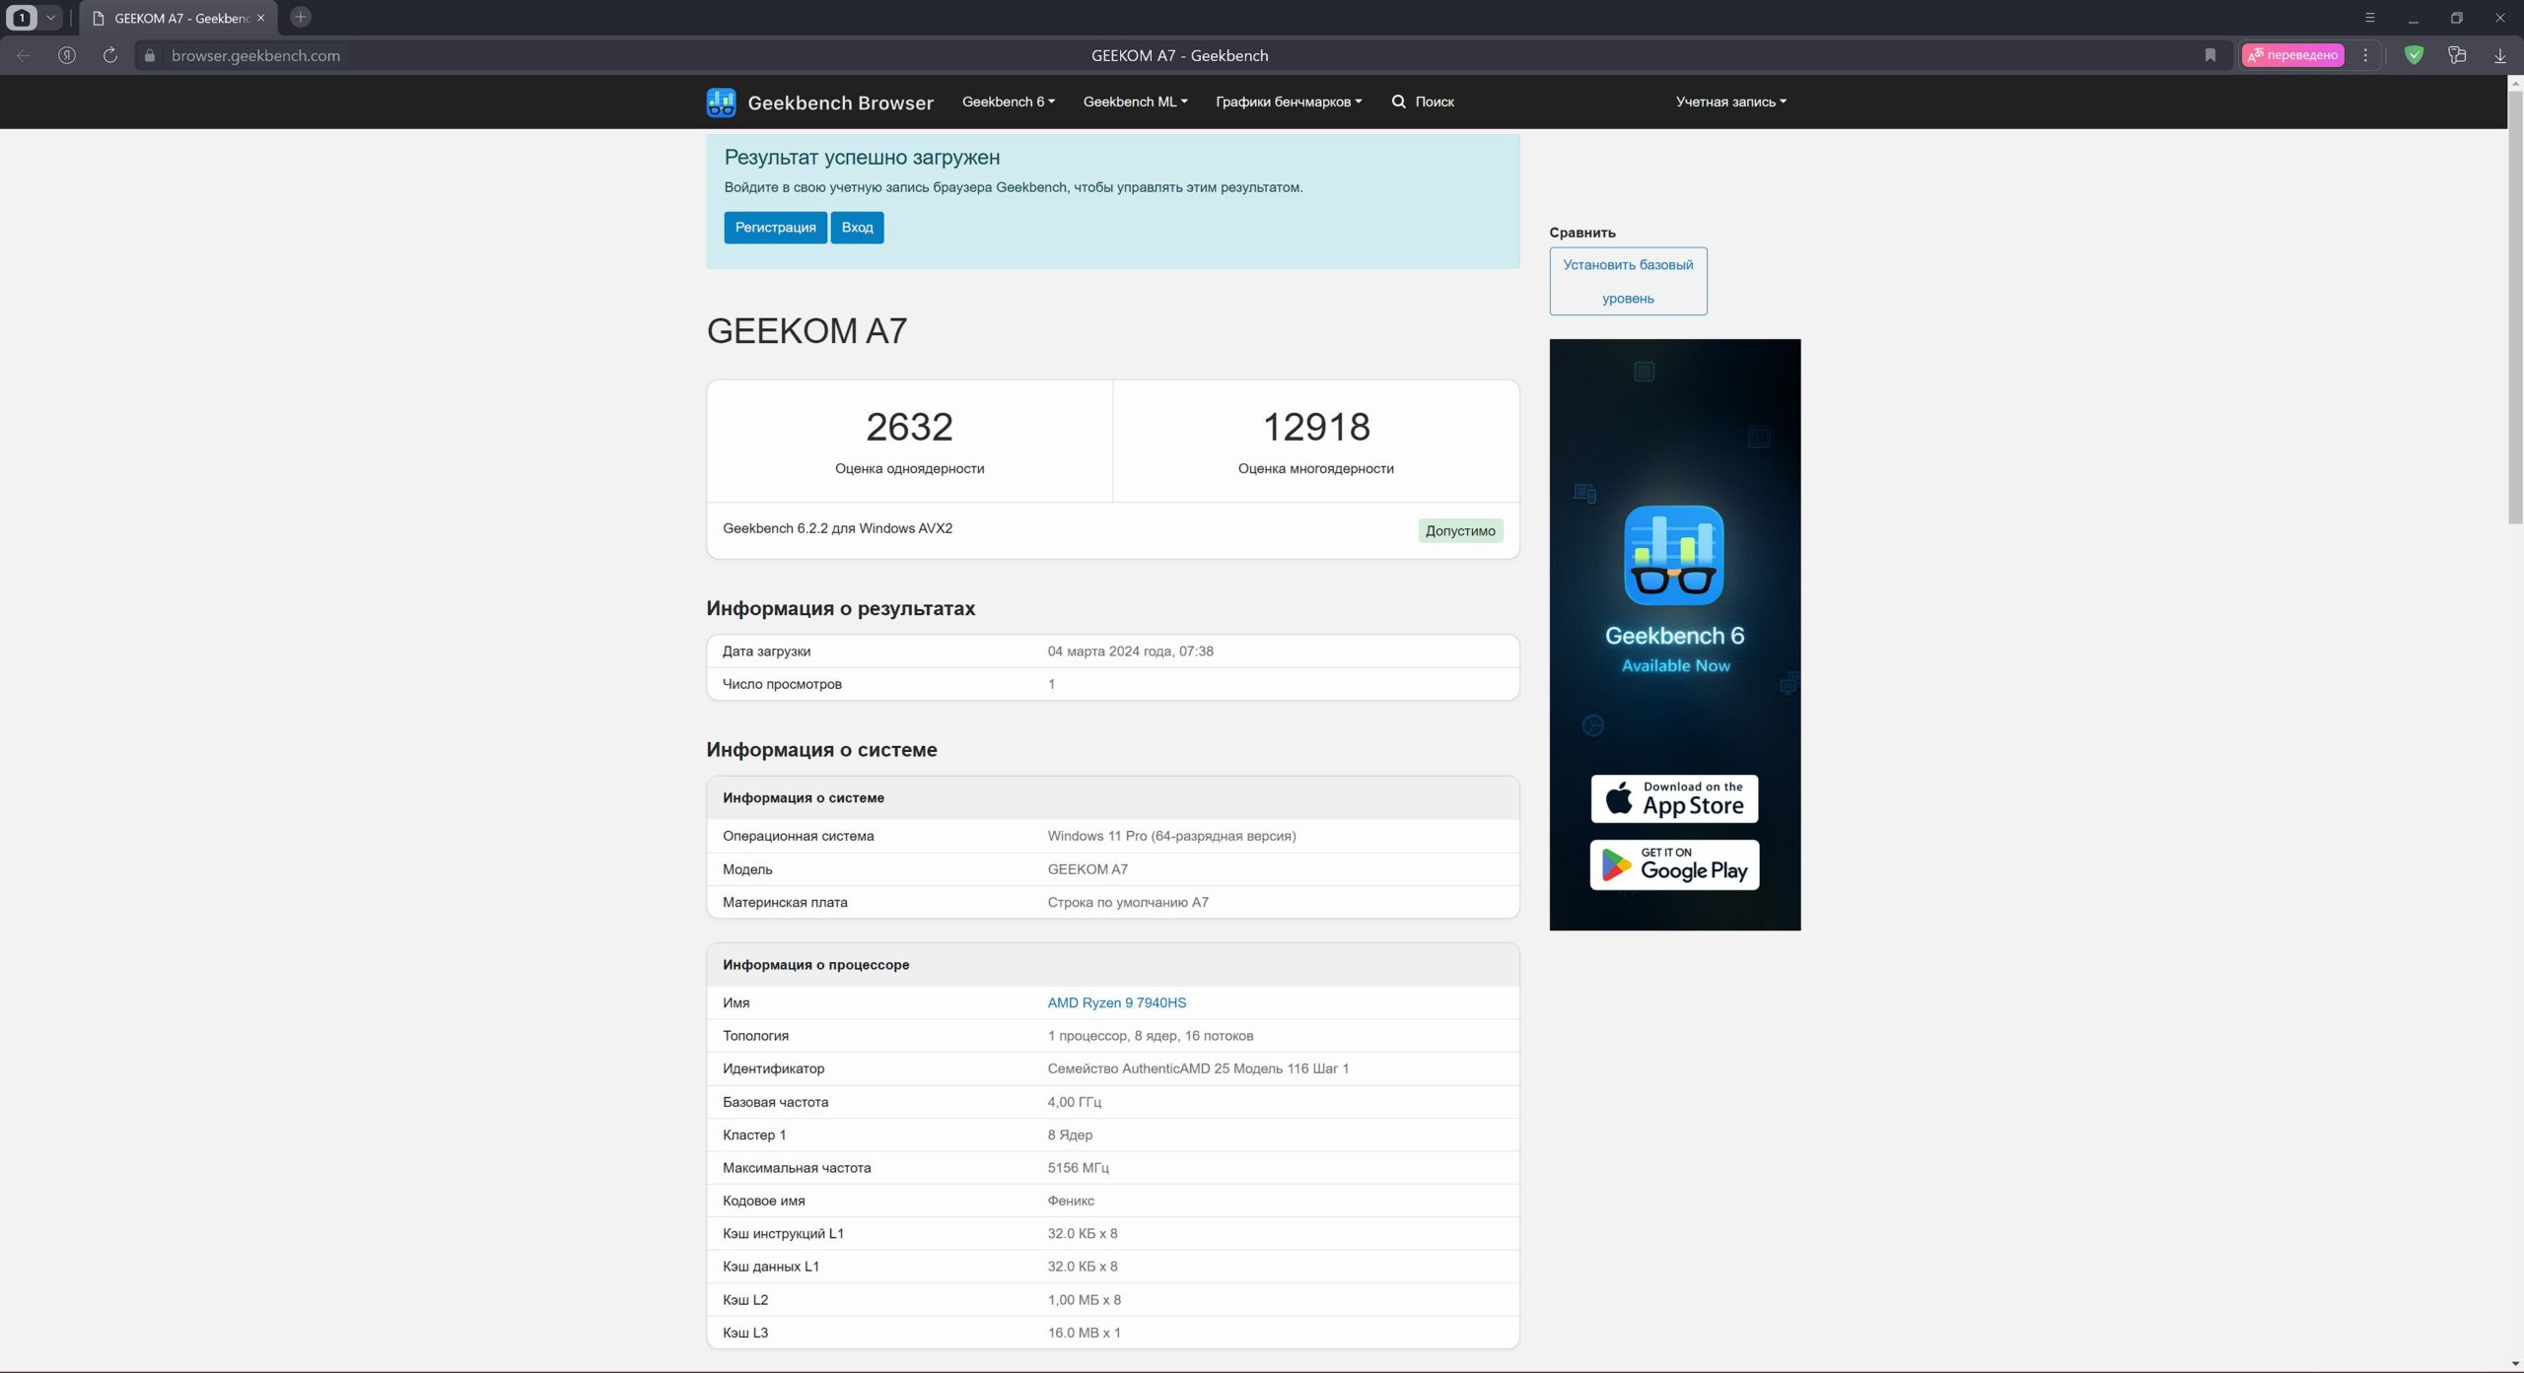Image resolution: width=2524 pixels, height=1373 pixels.
Task: Click Установить базовый уровень button
Action: tap(1628, 281)
